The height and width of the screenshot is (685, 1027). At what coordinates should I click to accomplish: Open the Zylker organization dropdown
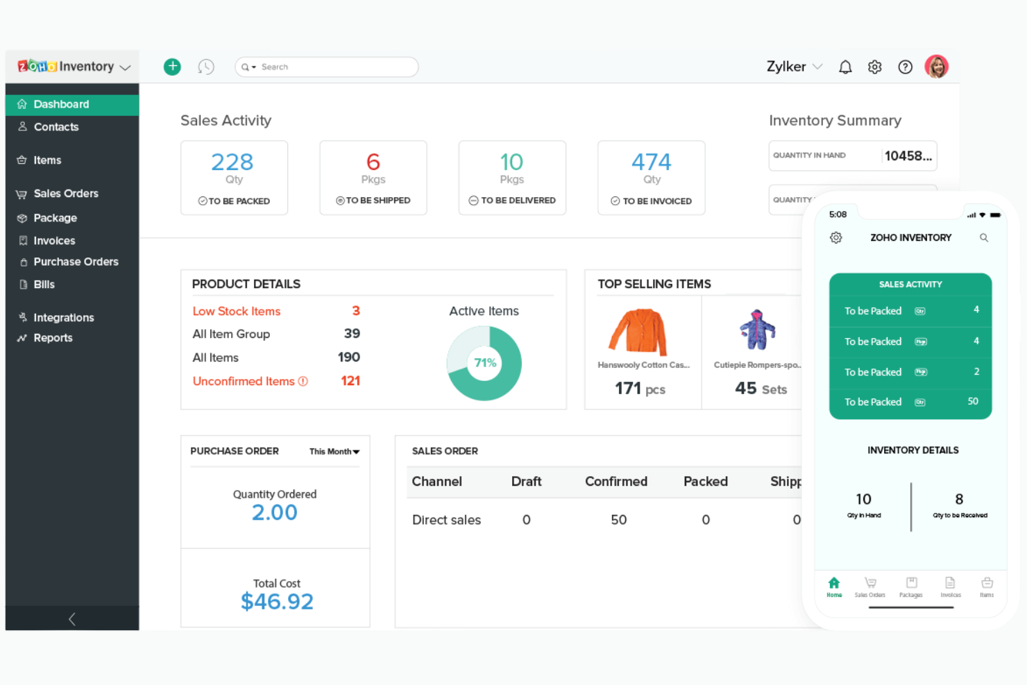point(793,67)
